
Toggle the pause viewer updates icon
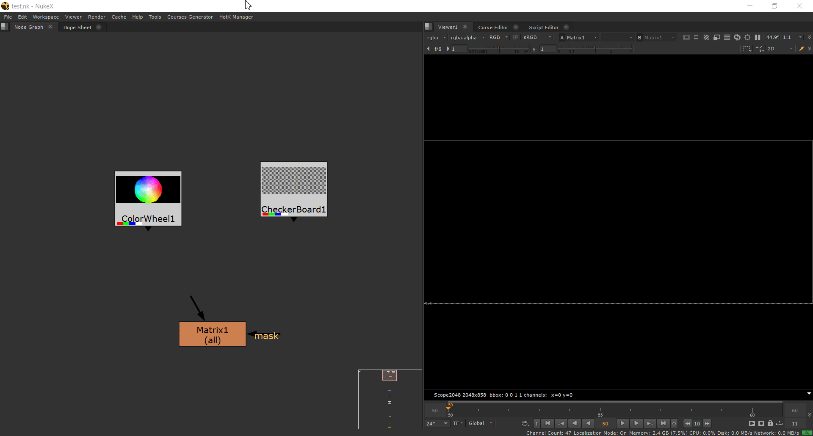(x=758, y=37)
